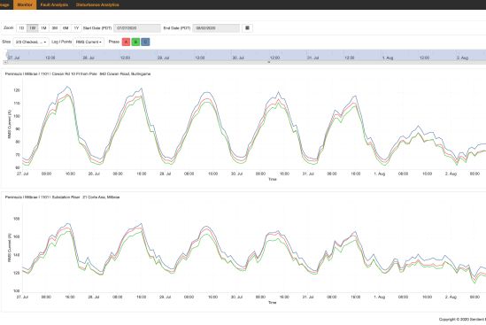Set zoom range to 1M
This screenshot has height=325, width=486.
[x=43, y=28]
